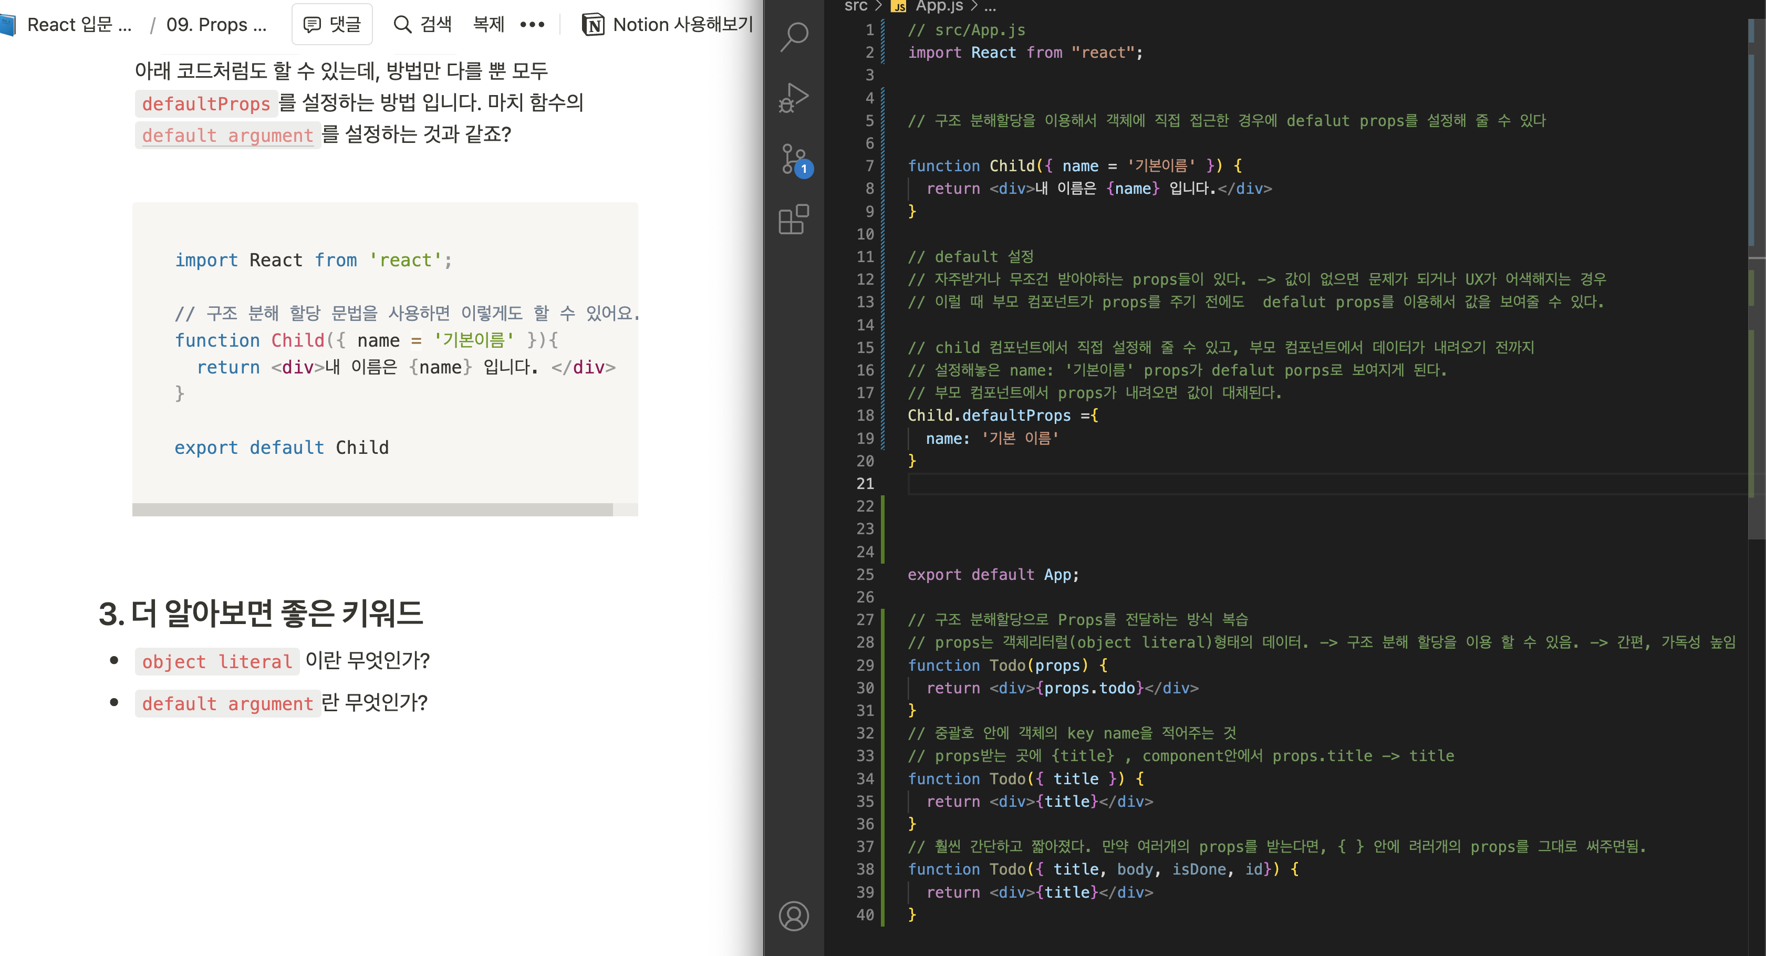Open the three-dots more menu in Notion
Viewport: 1766px width, 956px height.
pyautogui.click(x=532, y=25)
